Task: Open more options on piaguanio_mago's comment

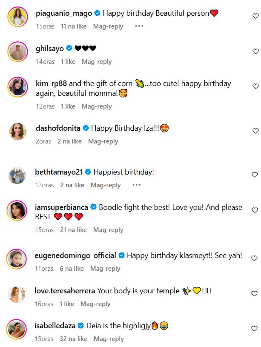Action: click(139, 26)
